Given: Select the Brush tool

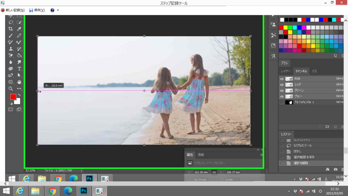Looking at the screenshot, I should [11, 35].
